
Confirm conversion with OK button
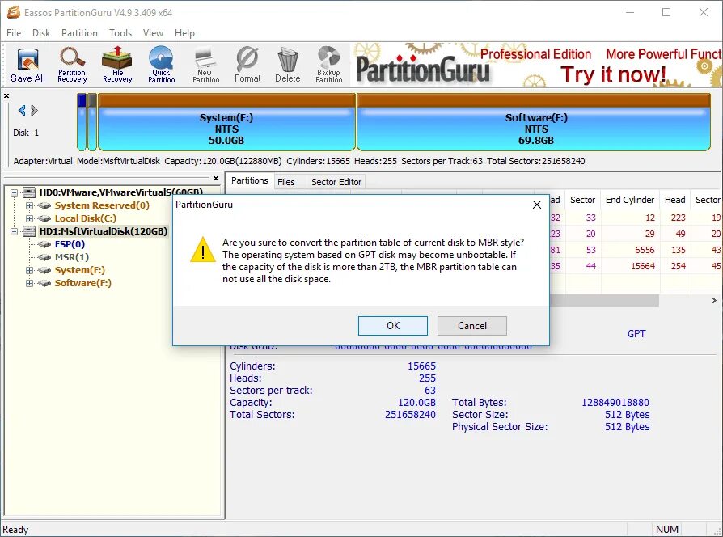click(393, 326)
